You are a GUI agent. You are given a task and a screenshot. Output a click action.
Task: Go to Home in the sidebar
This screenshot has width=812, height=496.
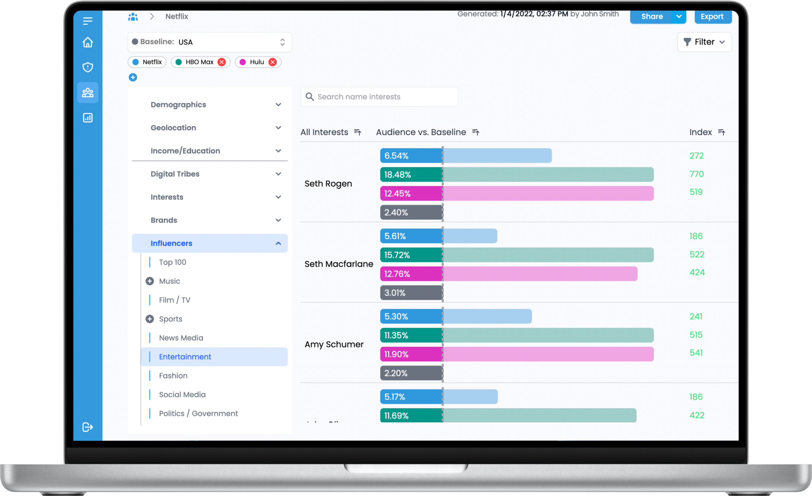point(87,42)
